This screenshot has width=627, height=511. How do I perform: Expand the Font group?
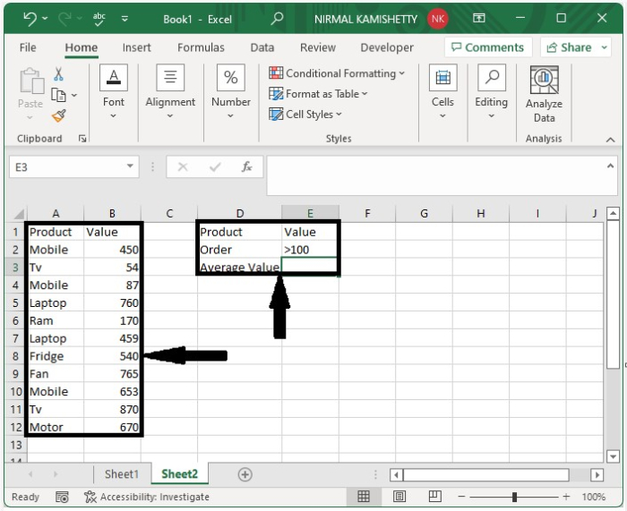[114, 92]
